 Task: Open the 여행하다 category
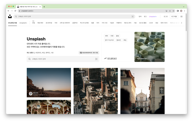click(x=119, y=23)
